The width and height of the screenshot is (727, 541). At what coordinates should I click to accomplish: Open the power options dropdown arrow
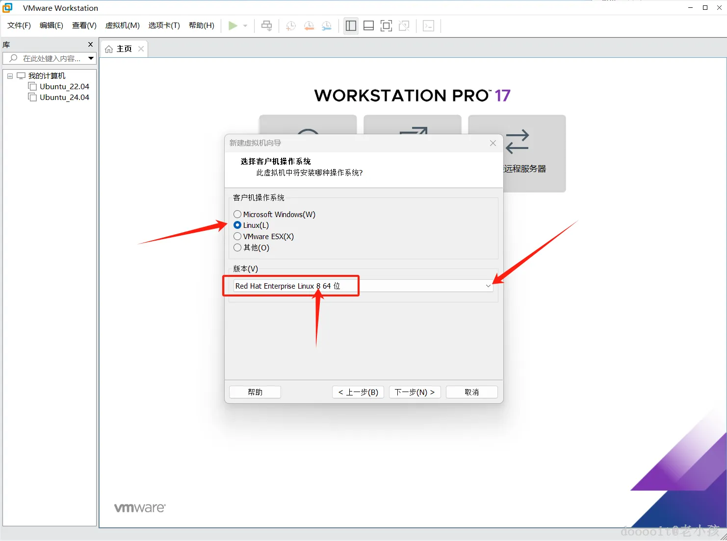[x=245, y=26]
